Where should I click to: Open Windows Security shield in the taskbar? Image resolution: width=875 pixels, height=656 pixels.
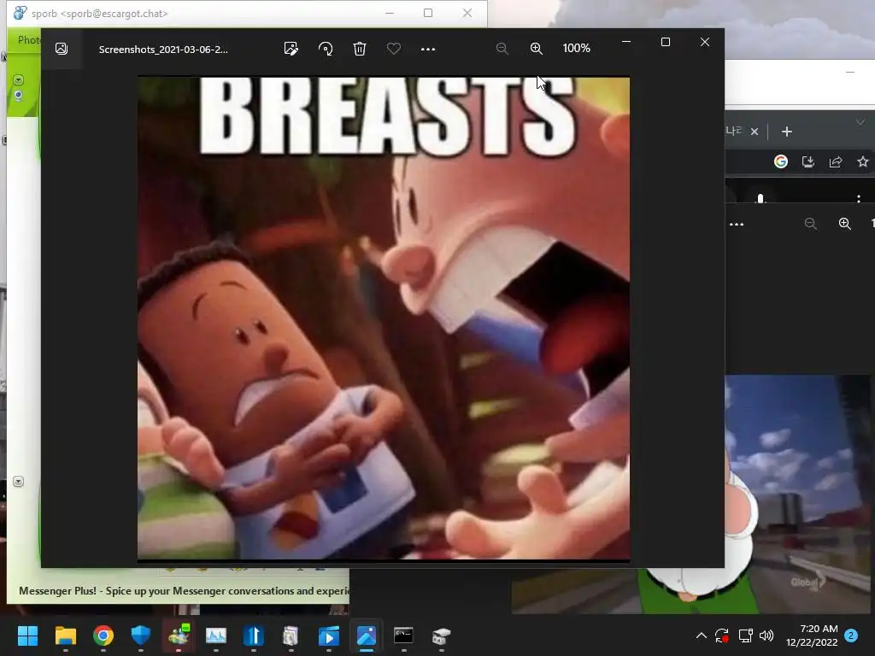141,635
